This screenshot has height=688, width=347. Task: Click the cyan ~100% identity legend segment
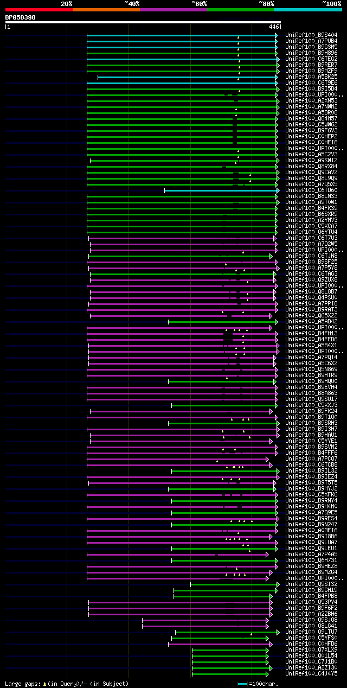click(308, 10)
